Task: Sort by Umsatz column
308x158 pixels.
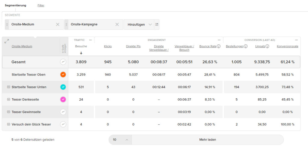Action: click(260, 46)
